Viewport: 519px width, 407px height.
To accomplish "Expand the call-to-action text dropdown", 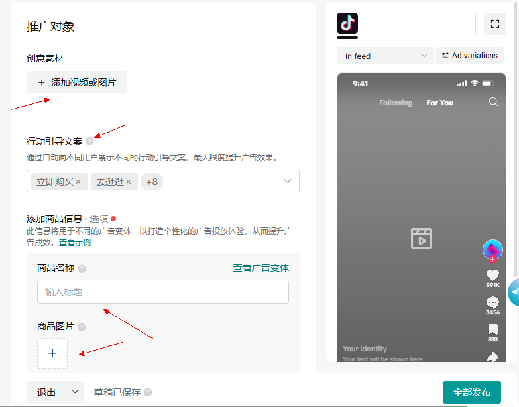I will click(288, 181).
